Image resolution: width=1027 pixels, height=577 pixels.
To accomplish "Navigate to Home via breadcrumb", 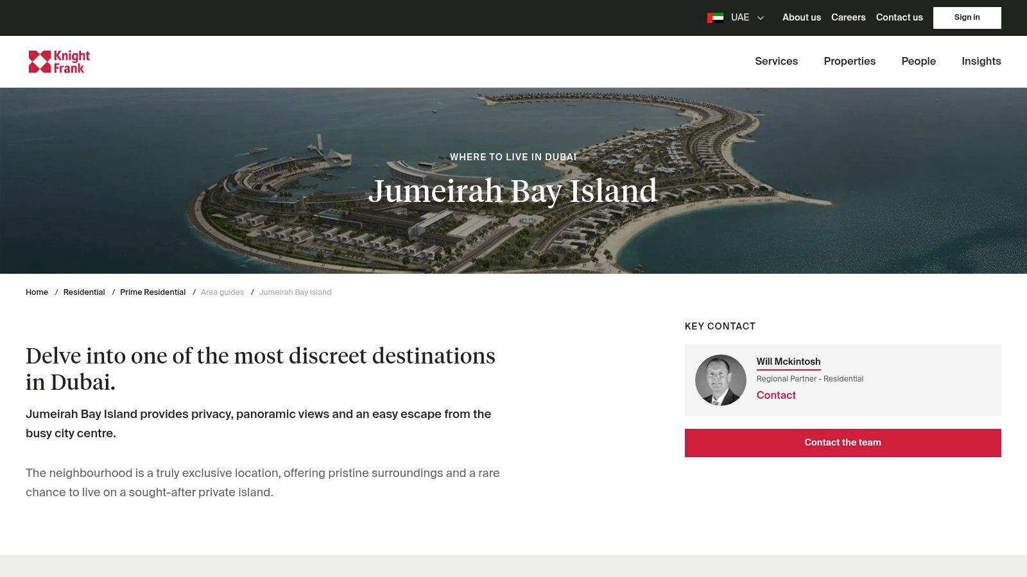I will pyautogui.click(x=37, y=292).
